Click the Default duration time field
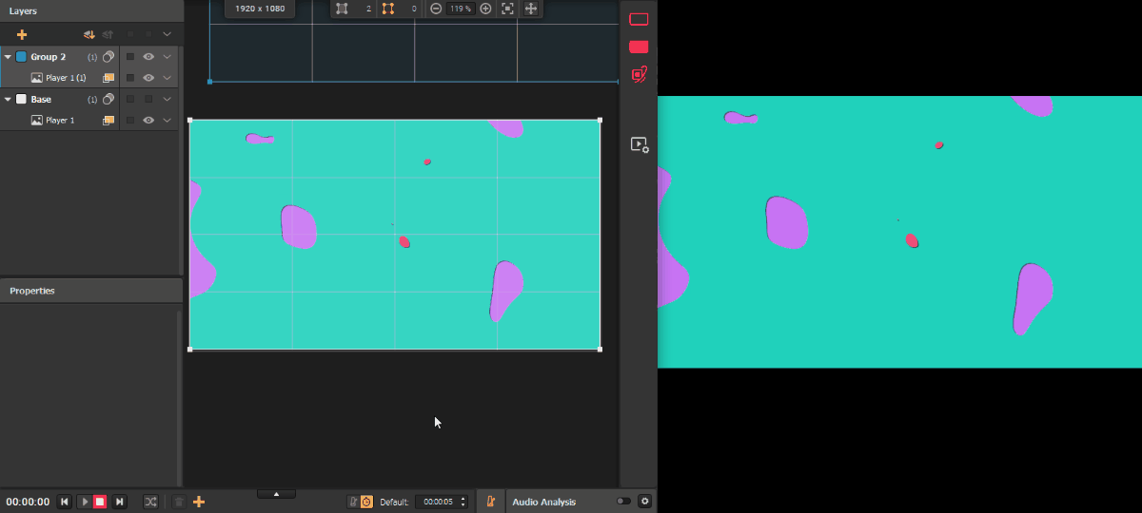The width and height of the screenshot is (1142, 513). [x=439, y=502]
